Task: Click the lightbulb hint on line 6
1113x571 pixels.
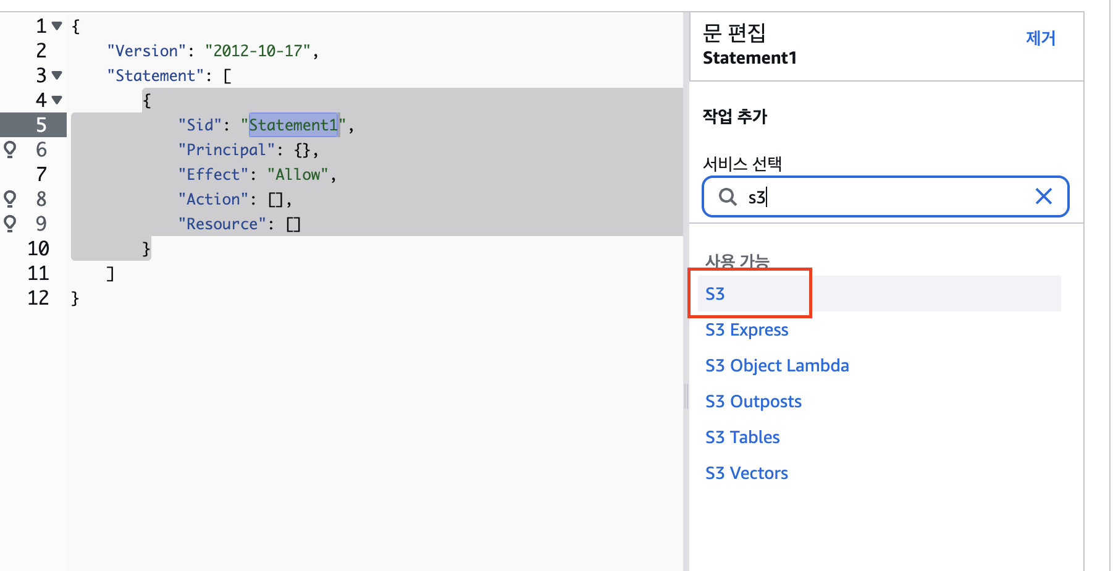Action: point(10,150)
